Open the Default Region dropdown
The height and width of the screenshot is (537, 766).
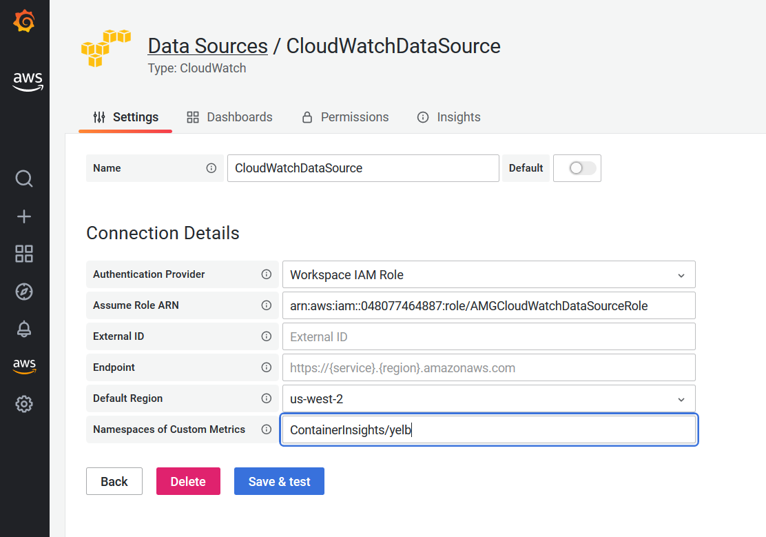488,398
